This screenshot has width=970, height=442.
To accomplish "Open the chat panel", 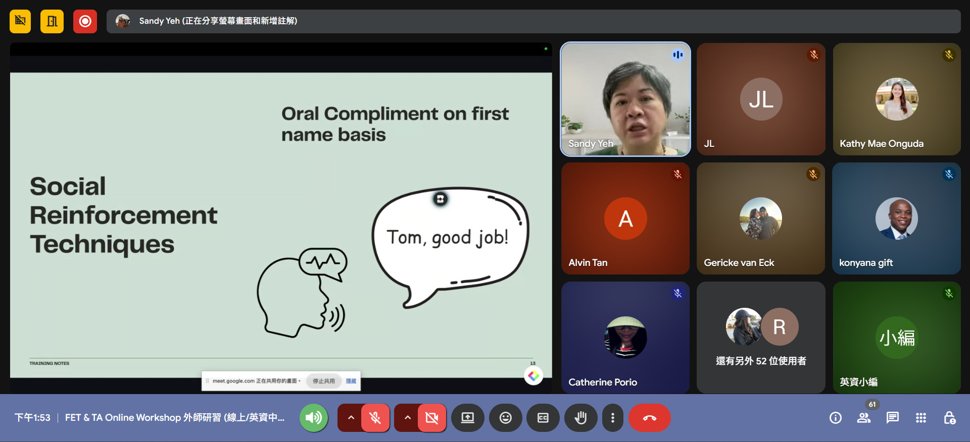I will point(892,418).
